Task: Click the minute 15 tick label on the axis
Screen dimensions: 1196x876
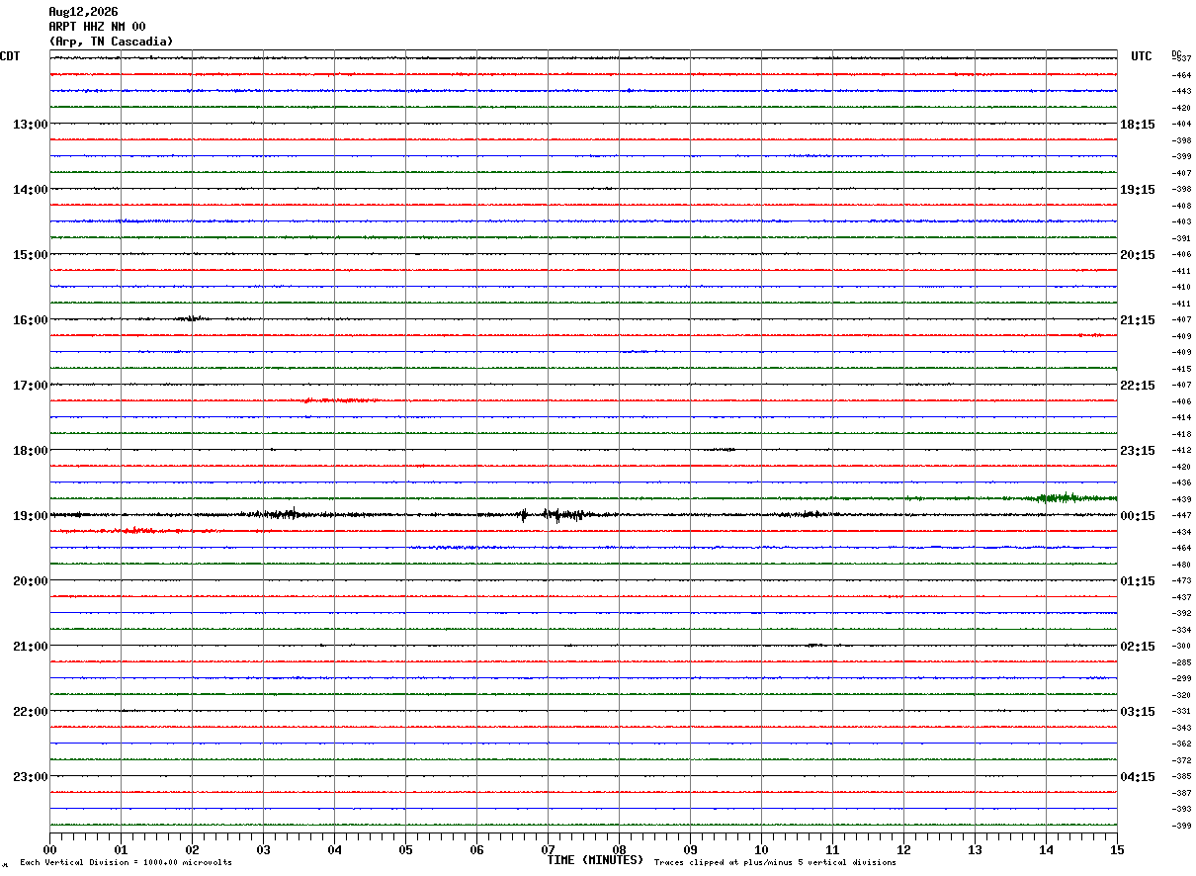Action: coord(1117,849)
